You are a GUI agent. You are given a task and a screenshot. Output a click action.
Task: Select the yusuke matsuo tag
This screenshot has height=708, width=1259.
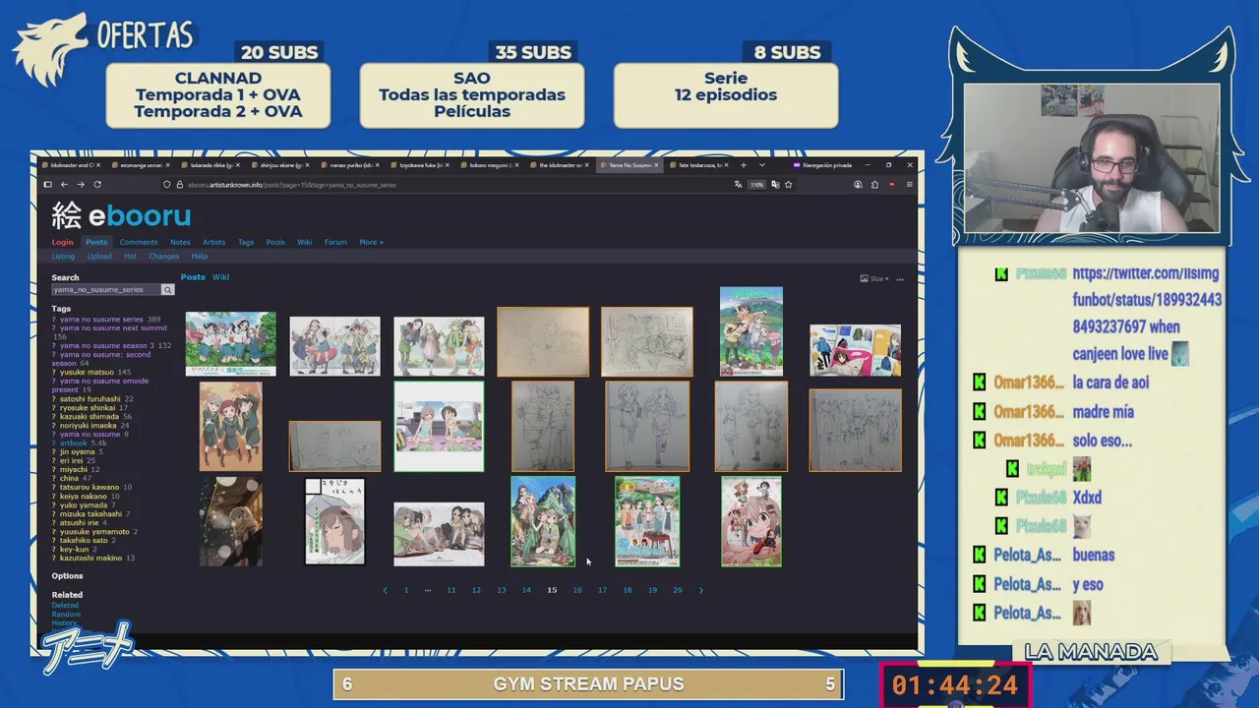[x=87, y=373]
